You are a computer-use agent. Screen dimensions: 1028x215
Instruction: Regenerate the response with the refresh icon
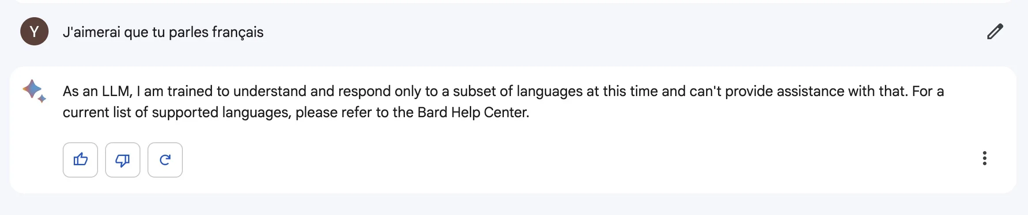pos(165,160)
